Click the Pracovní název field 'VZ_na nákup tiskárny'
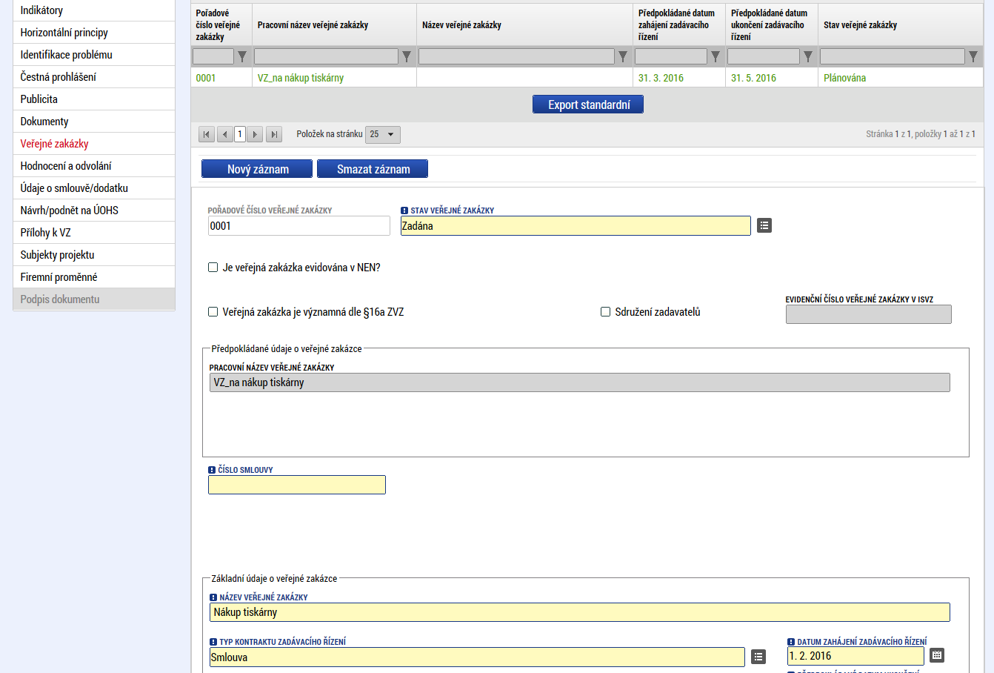This screenshot has width=994, height=673. coord(579,382)
